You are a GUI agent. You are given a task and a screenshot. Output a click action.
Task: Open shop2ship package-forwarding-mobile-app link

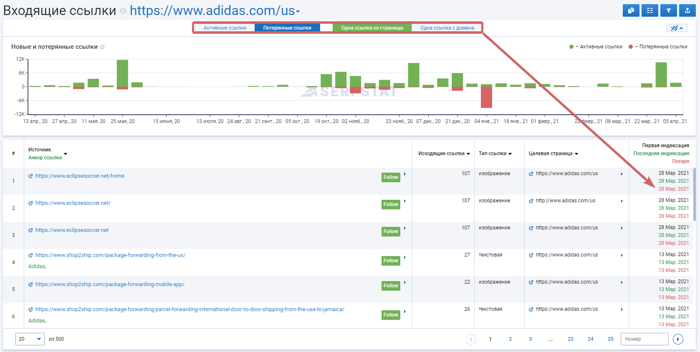(110, 284)
